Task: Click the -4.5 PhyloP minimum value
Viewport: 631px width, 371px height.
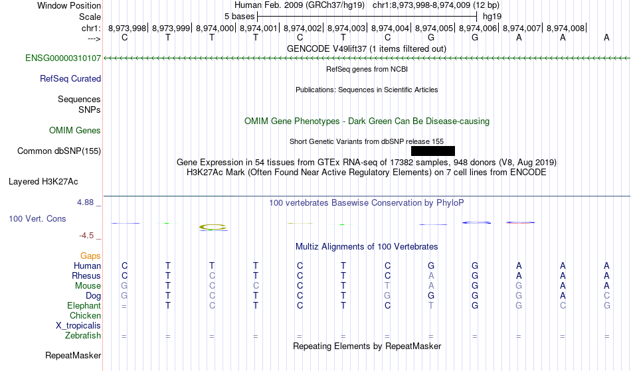Action: click(x=86, y=236)
